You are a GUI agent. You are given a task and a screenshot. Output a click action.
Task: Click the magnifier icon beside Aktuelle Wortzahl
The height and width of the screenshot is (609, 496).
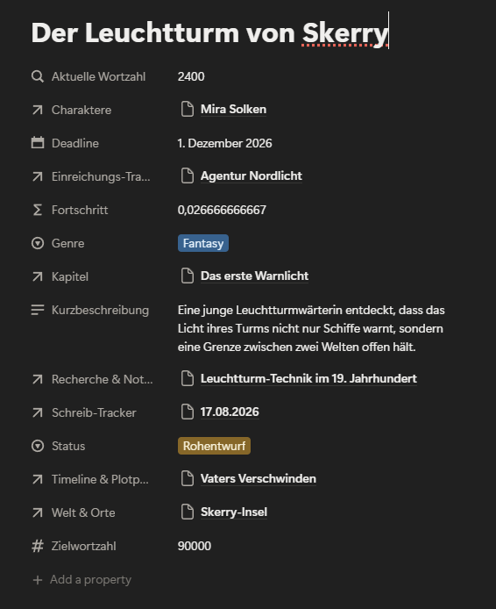point(38,76)
